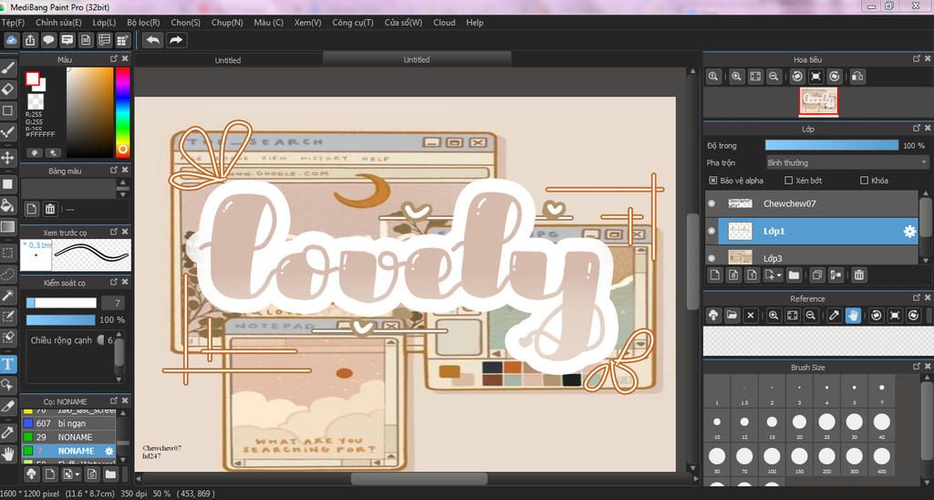
Task: Zoom out on the Navigator panel
Action: coord(773,77)
